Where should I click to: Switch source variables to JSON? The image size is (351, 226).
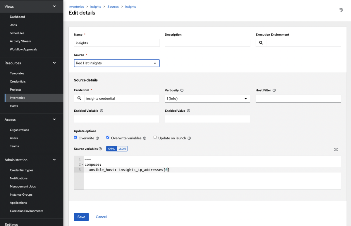coord(122,149)
